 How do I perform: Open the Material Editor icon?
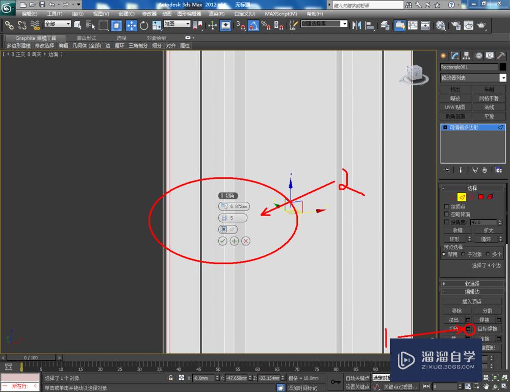pyautogui.click(x=441, y=25)
